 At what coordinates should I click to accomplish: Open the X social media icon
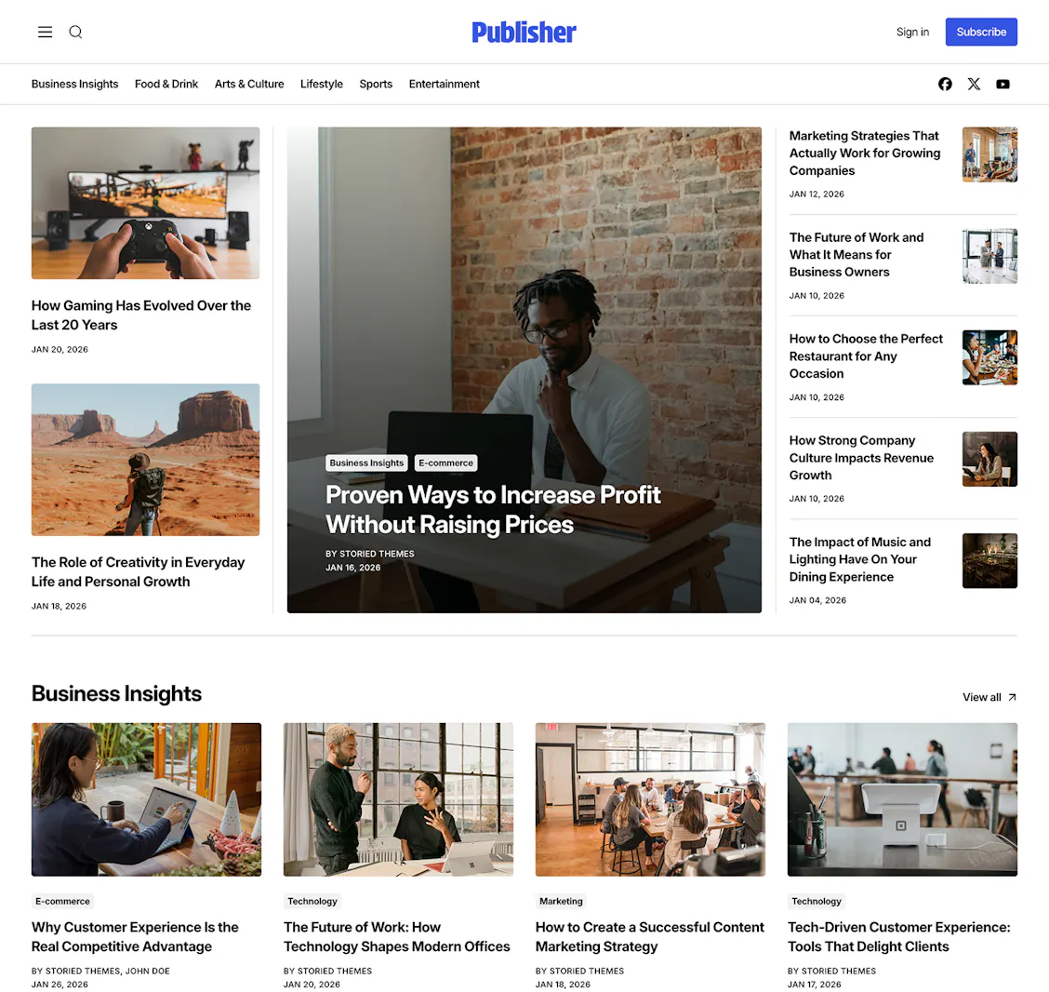pos(974,84)
